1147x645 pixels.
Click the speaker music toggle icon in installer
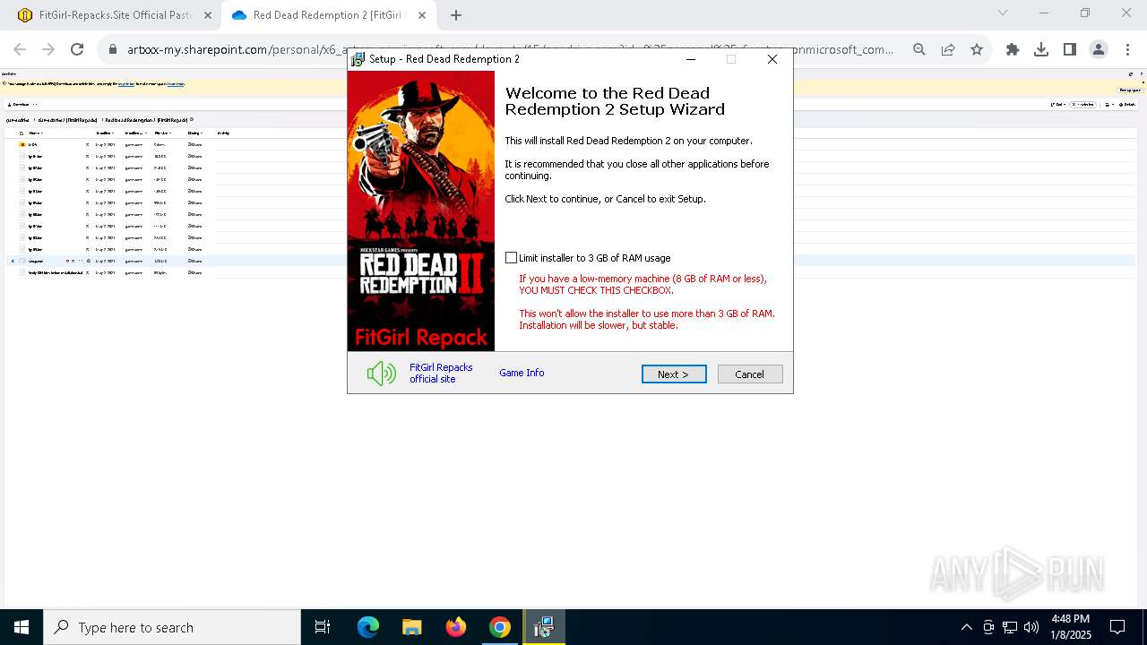[381, 374]
